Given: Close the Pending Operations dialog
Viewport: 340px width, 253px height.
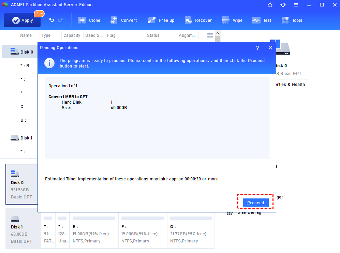Looking at the screenshot, I should 270,48.
